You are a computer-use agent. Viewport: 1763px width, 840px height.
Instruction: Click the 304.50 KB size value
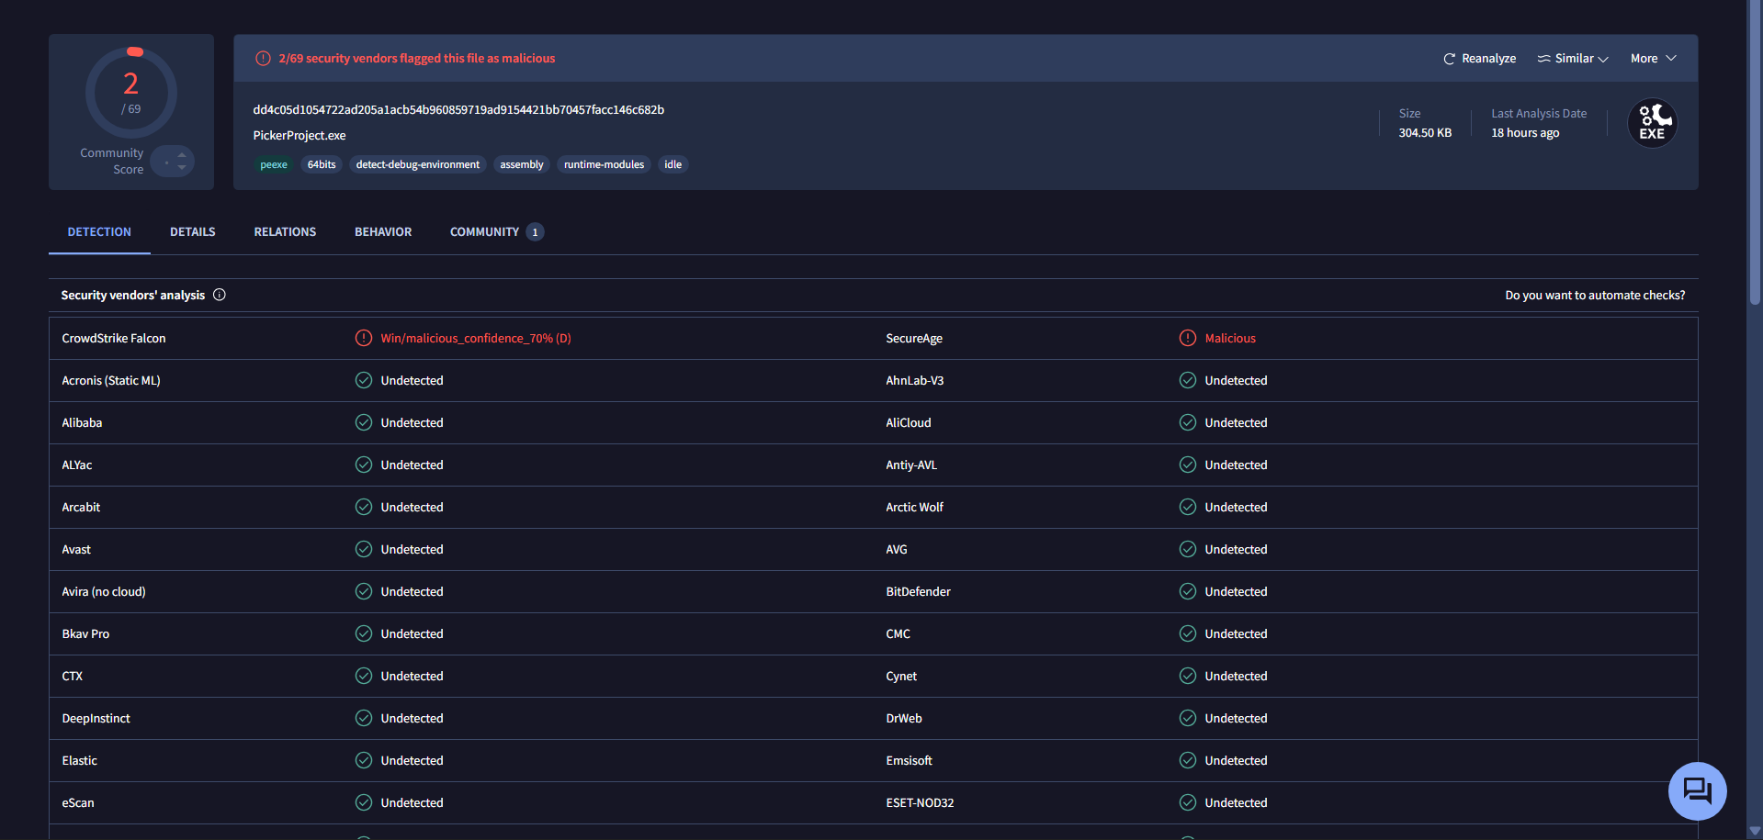pos(1425,133)
